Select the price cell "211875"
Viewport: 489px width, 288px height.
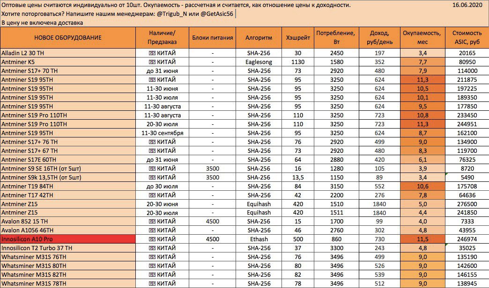click(467, 79)
